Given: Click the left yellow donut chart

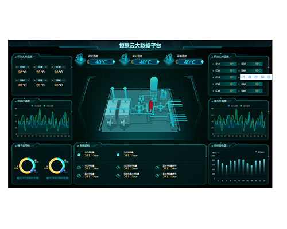Looking at the screenshot, I should [27, 165].
